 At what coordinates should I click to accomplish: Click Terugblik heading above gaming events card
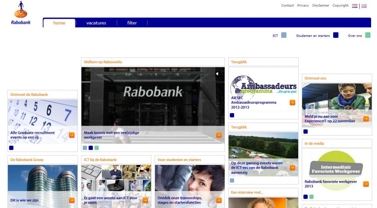click(x=239, y=127)
